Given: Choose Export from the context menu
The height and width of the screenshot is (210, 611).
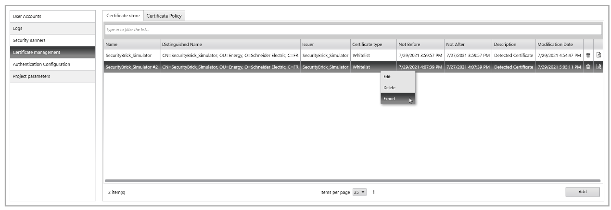Looking at the screenshot, I should [x=390, y=99].
